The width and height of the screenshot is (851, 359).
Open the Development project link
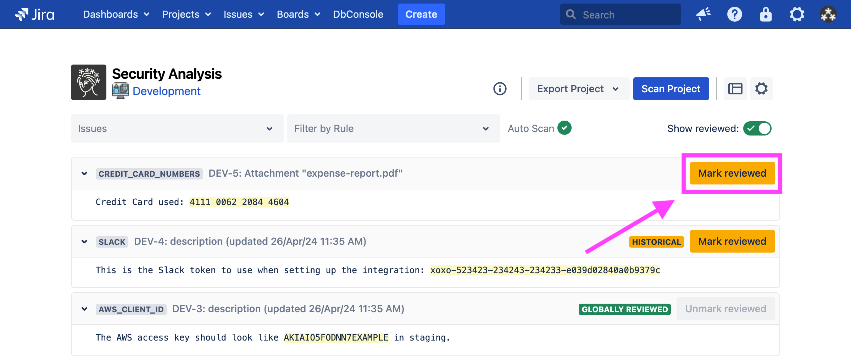tap(166, 91)
